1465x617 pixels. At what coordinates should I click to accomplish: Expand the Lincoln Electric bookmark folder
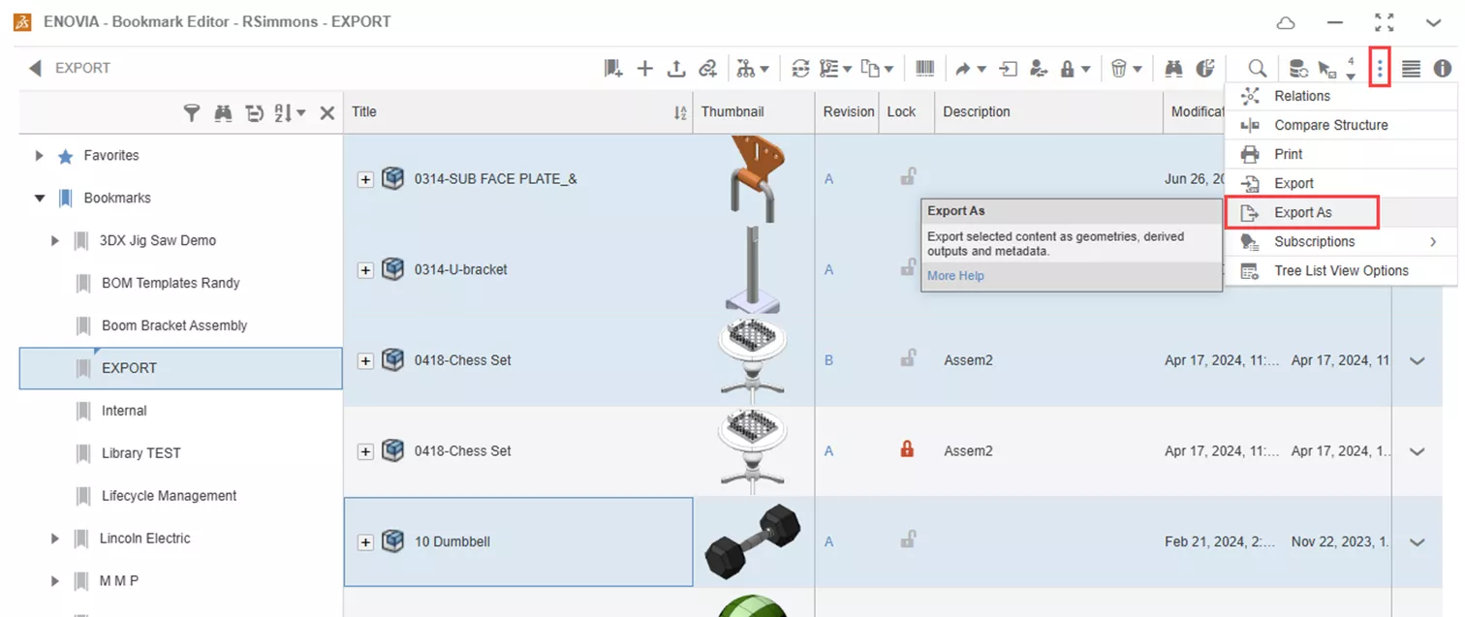(55, 538)
